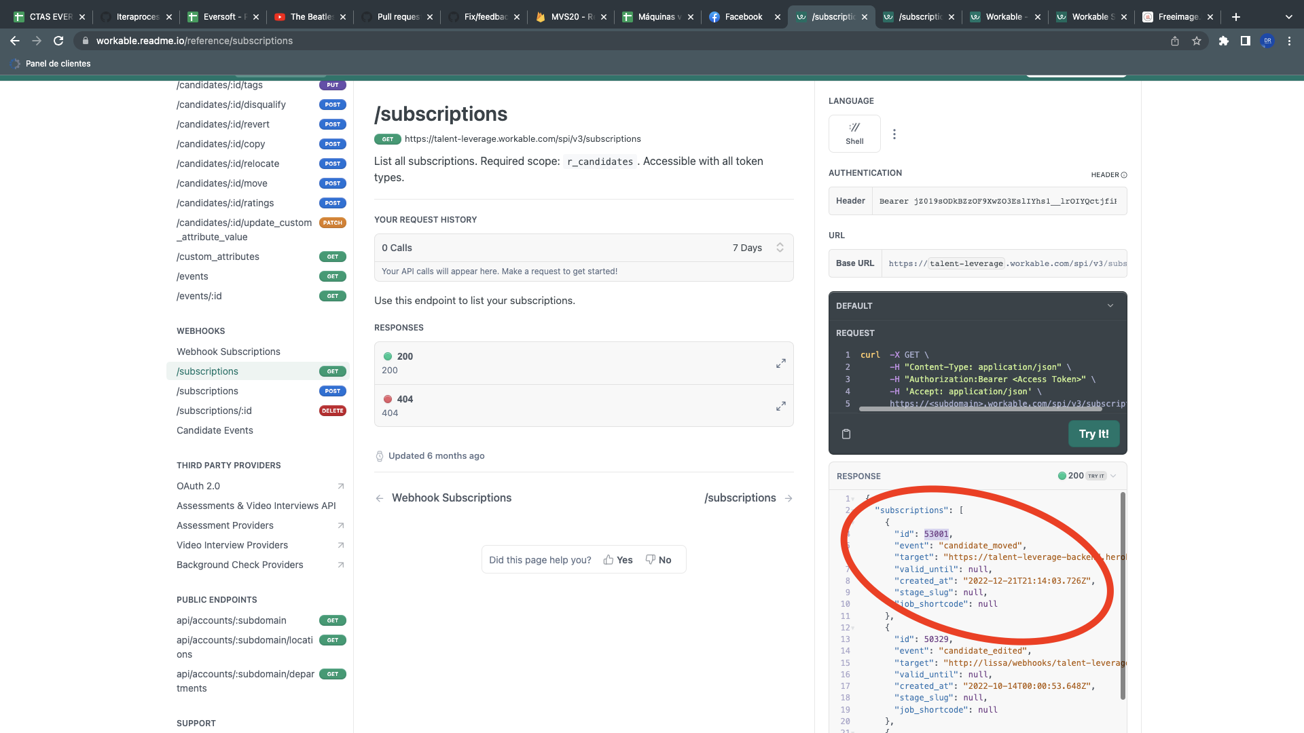1304x733 pixels.
Task: Close the active /subscriptions tab
Action: pyautogui.click(x=864, y=17)
